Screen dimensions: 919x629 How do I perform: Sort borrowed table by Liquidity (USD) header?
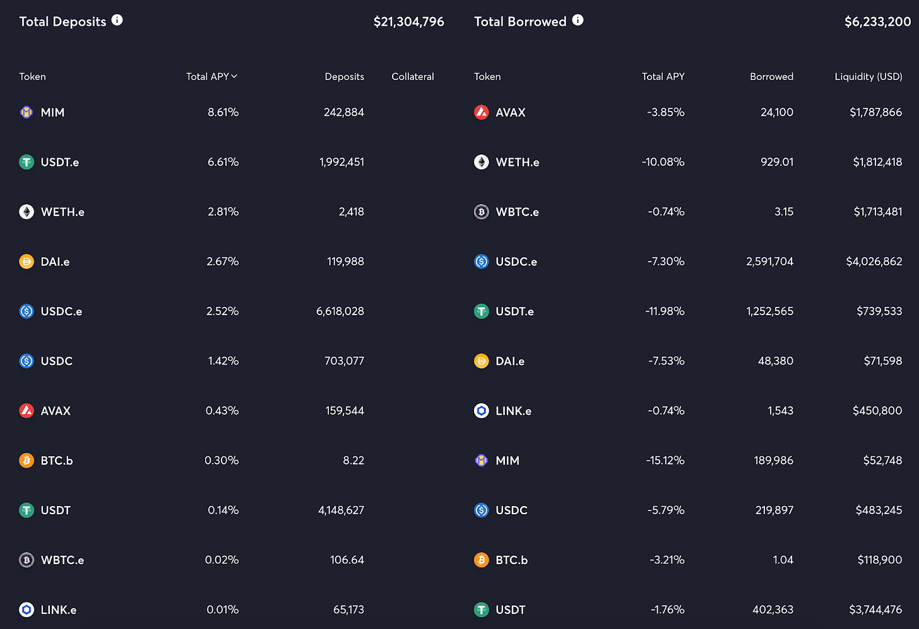point(868,76)
